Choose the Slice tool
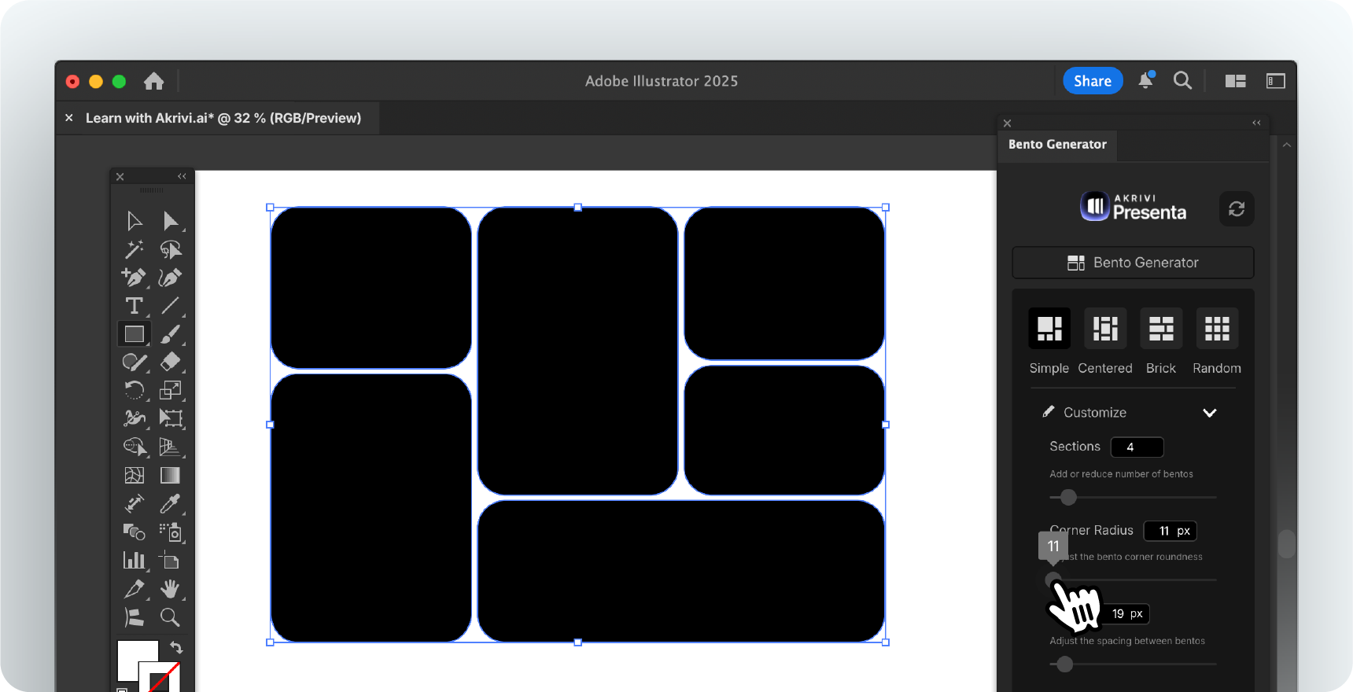The image size is (1353, 692). [x=134, y=588]
